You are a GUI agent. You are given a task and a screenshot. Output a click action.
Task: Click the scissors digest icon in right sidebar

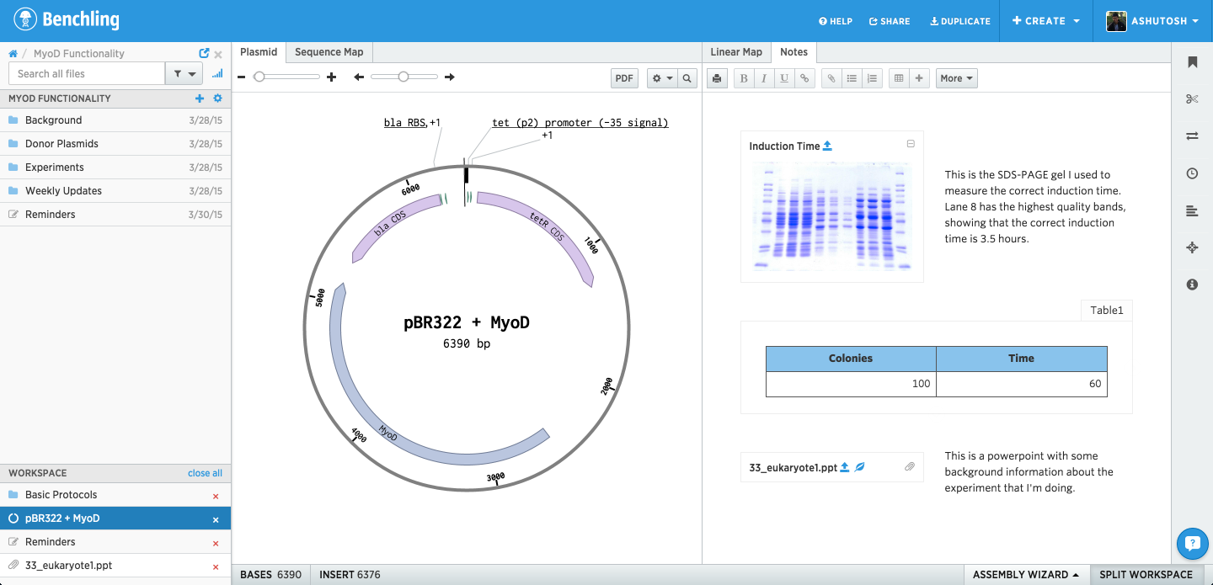pos(1192,99)
